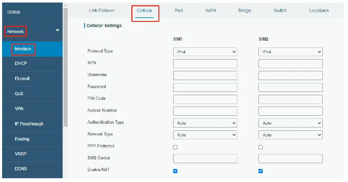The height and width of the screenshot is (182, 348).
Task: Open the VPN sidebar section
Action: click(x=19, y=109)
